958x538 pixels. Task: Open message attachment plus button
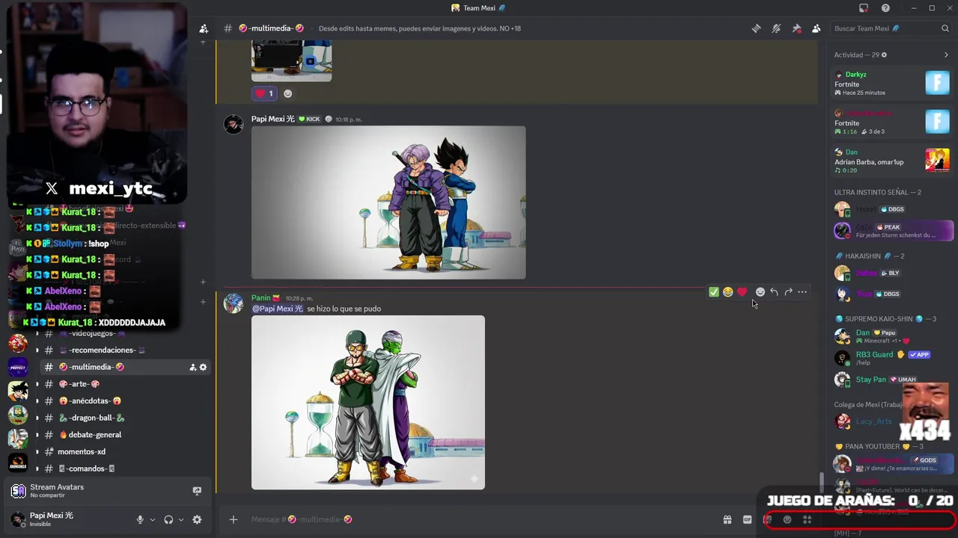(234, 519)
